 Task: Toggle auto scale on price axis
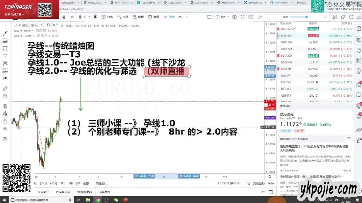[271, 183]
